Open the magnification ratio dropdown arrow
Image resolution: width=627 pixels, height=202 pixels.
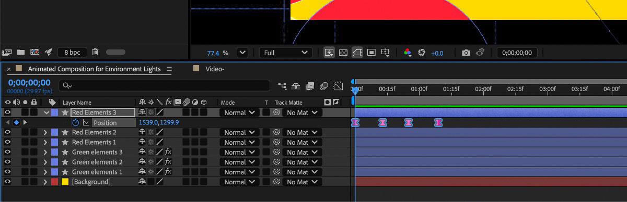(242, 53)
